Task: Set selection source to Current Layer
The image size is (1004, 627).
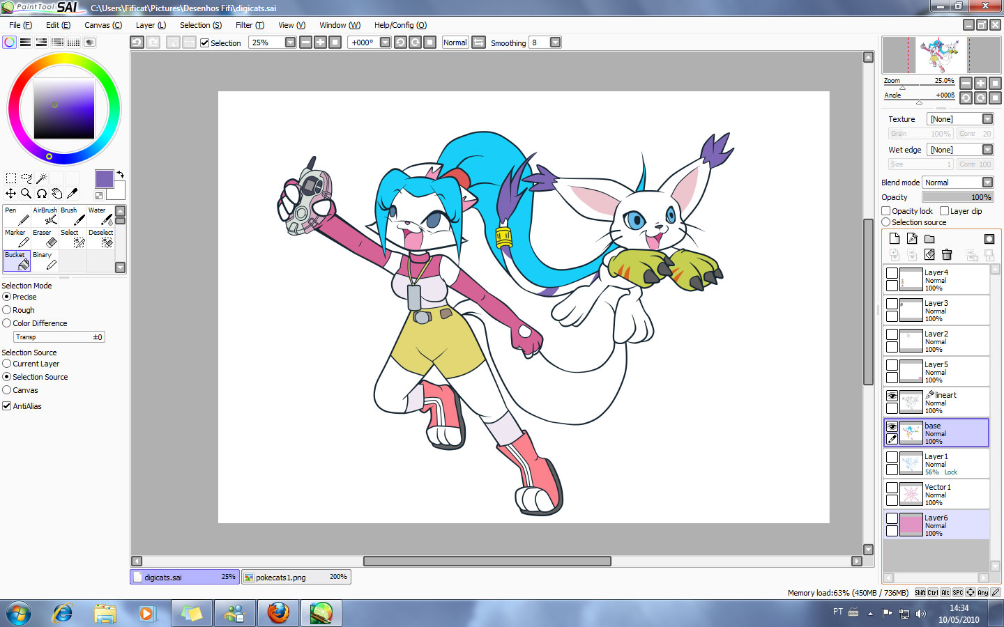Action: pos(7,364)
